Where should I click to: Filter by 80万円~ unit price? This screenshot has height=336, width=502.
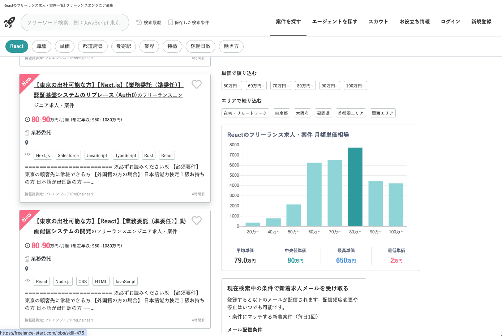tap(305, 86)
